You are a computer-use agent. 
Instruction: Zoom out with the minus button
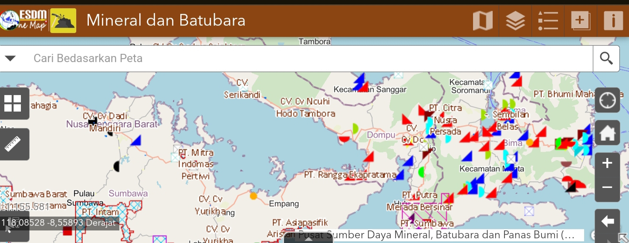[607, 187]
